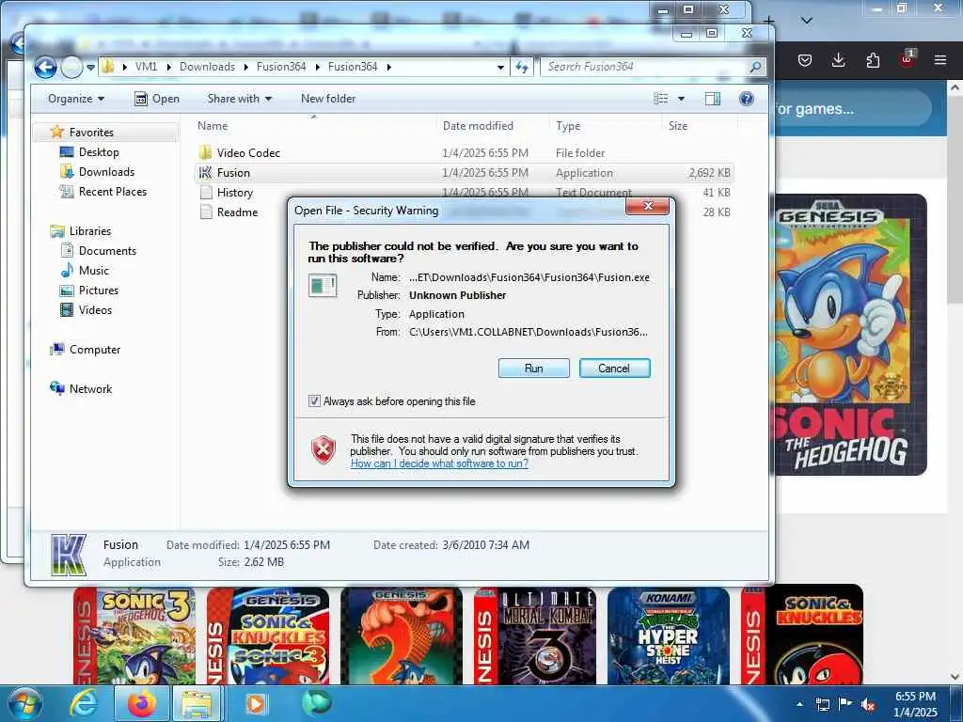Open Ultimate Mortal Kombat 3 thumbnail
Image resolution: width=963 pixels, height=722 pixels.
click(535, 636)
